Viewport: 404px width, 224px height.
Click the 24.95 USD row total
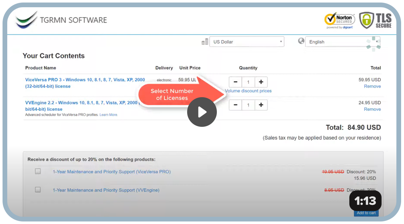pos(370,103)
